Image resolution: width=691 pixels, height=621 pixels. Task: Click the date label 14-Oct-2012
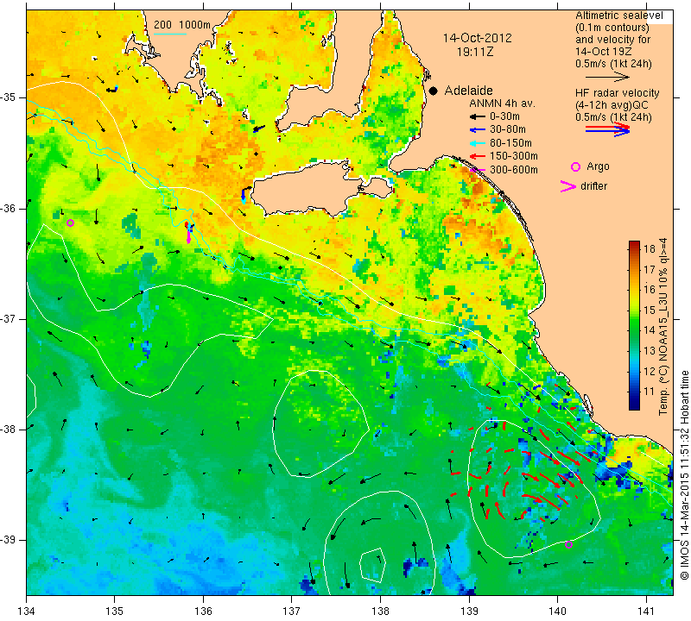click(x=478, y=38)
